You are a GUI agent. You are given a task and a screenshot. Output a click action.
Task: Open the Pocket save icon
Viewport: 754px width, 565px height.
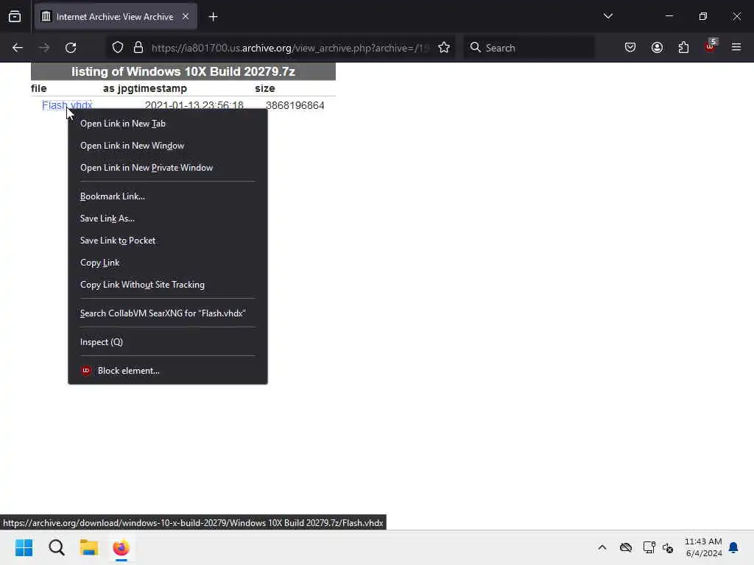click(630, 47)
